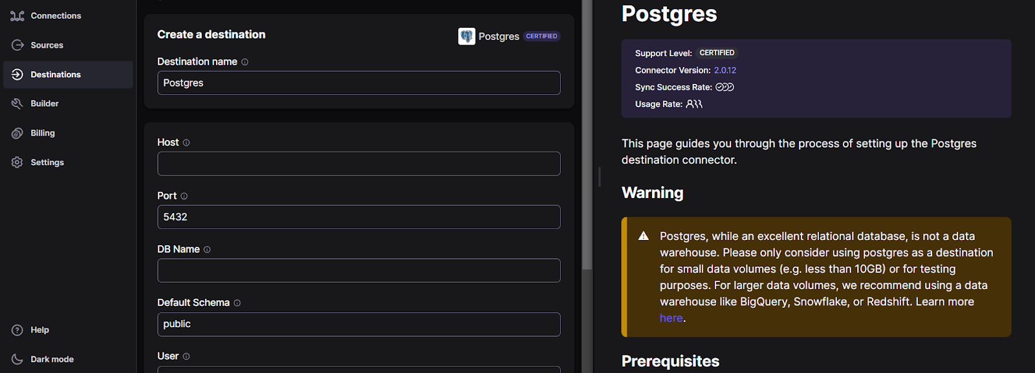Click info icon beside User label
This screenshot has height=373, width=1035.
(x=186, y=356)
